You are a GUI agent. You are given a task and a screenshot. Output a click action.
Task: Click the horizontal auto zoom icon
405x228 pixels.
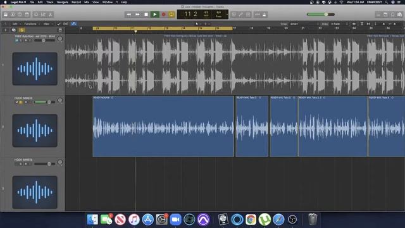tap(368, 24)
